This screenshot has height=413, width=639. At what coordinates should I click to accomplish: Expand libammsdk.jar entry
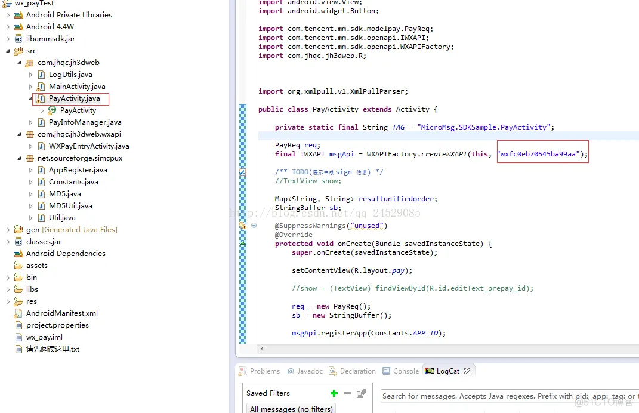8,39
